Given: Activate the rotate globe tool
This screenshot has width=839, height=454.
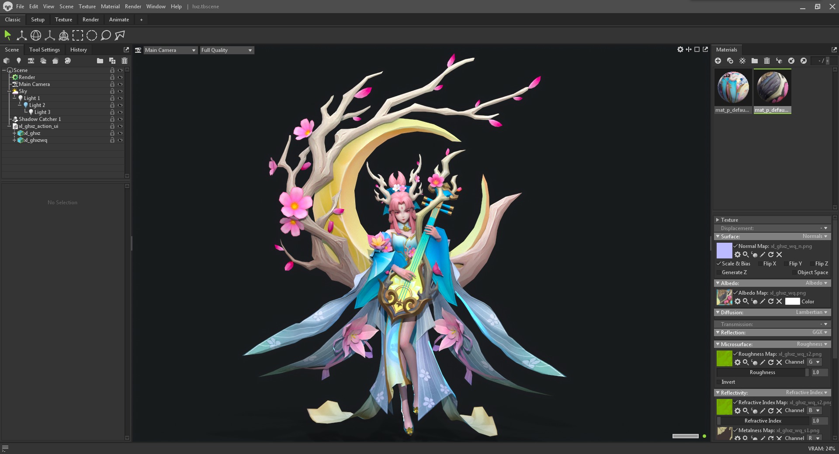Looking at the screenshot, I should coord(36,35).
